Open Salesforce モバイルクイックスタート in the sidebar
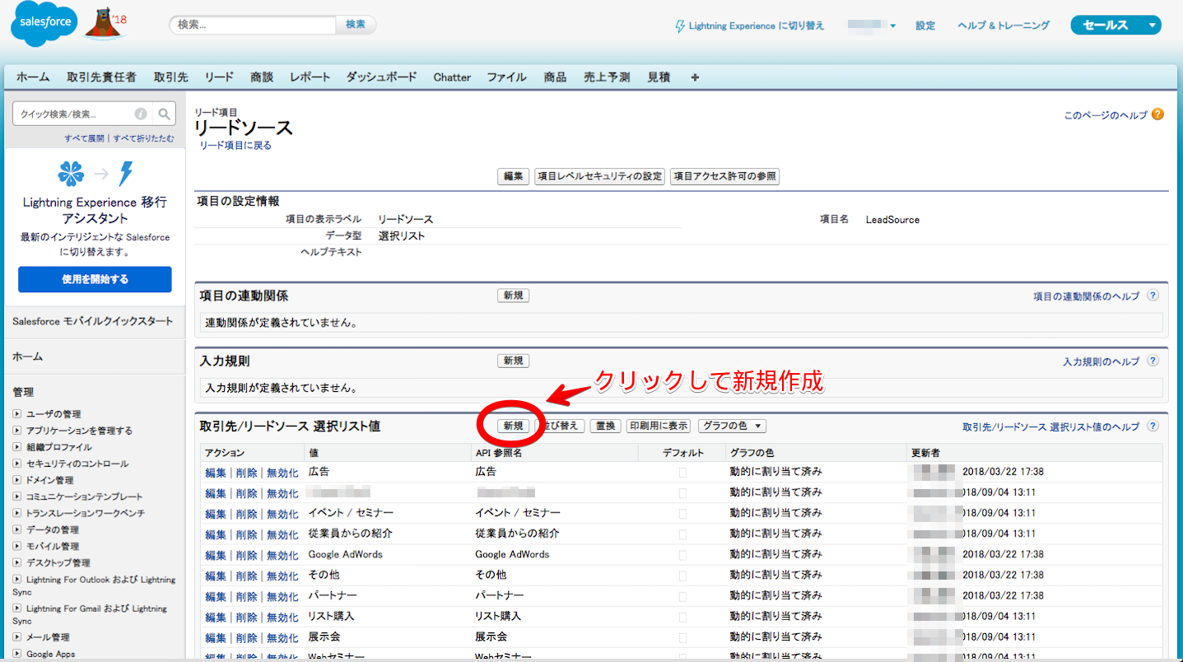The width and height of the screenshot is (1183, 662). [x=93, y=321]
